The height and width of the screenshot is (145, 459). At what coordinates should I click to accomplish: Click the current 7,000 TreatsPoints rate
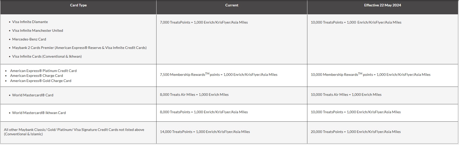click(x=204, y=22)
